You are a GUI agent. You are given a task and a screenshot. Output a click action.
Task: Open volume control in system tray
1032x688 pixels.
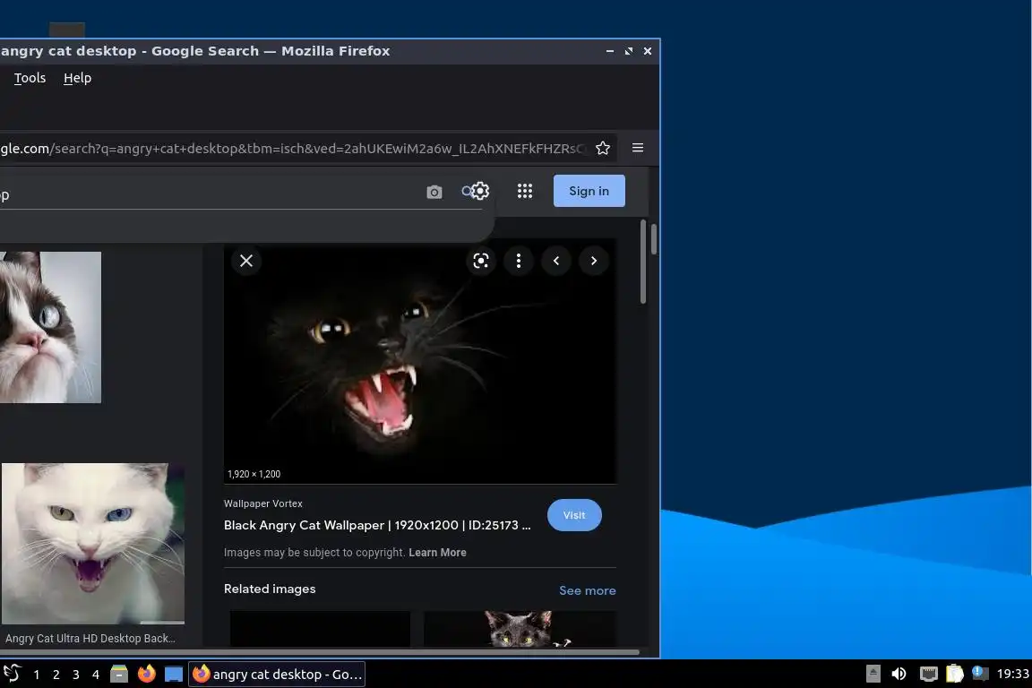point(899,674)
